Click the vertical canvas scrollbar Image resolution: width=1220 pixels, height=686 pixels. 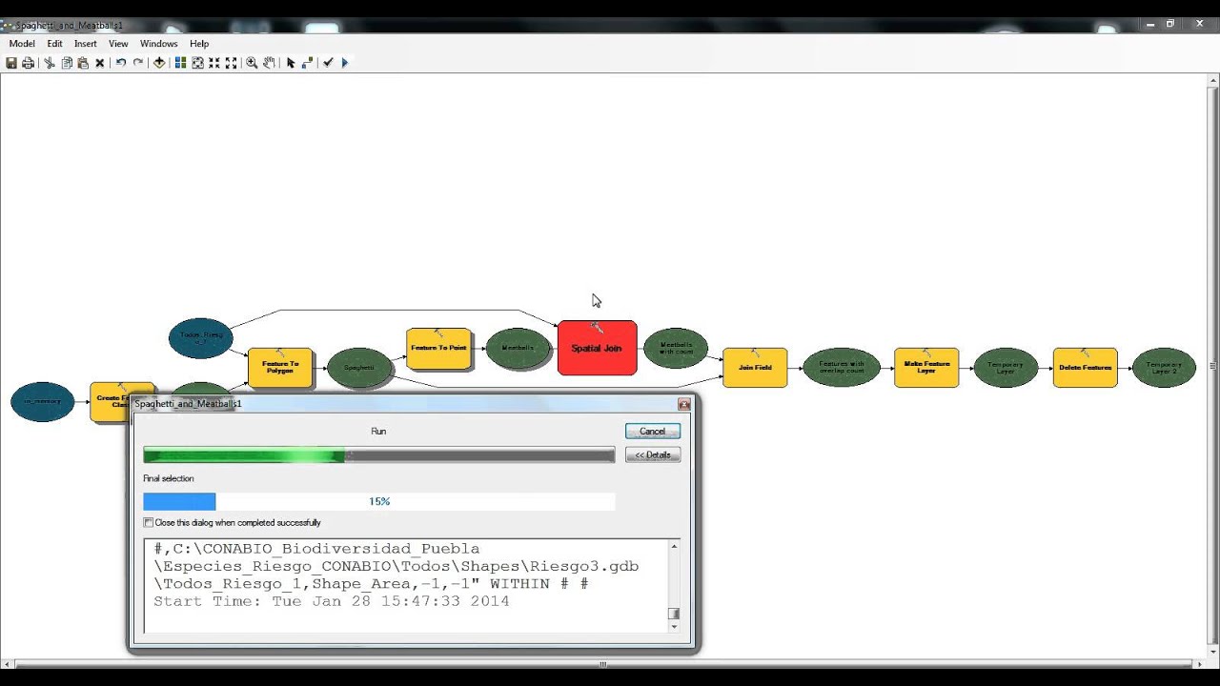1213,365
